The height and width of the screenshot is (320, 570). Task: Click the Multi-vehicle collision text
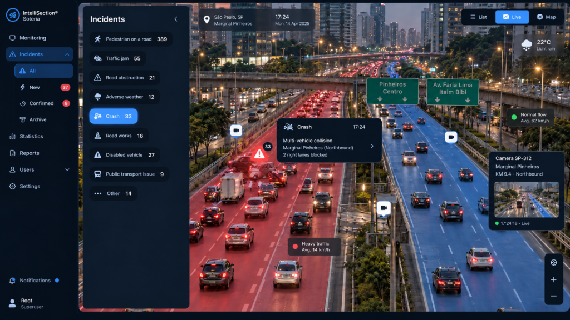tap(307, 141)
